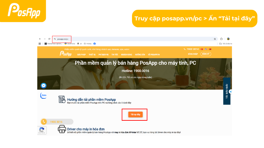Open the Facebook bookmark icon
Viewport: 264px width, 148px height.
click(94, 44)
